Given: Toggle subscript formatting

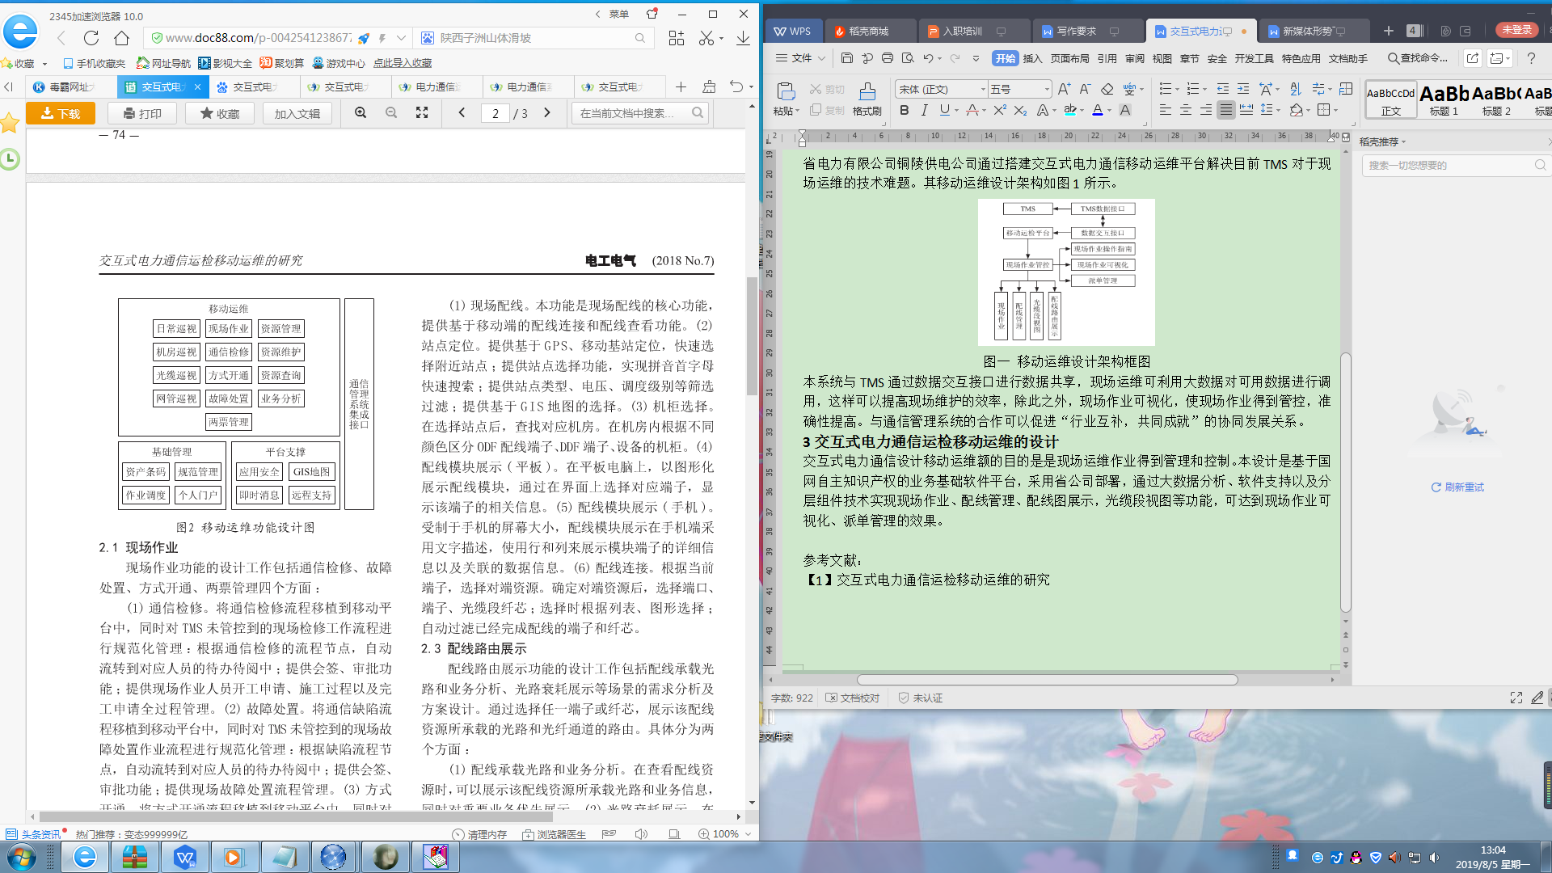Looking at the screenshot, I should tap(1020, 110).
